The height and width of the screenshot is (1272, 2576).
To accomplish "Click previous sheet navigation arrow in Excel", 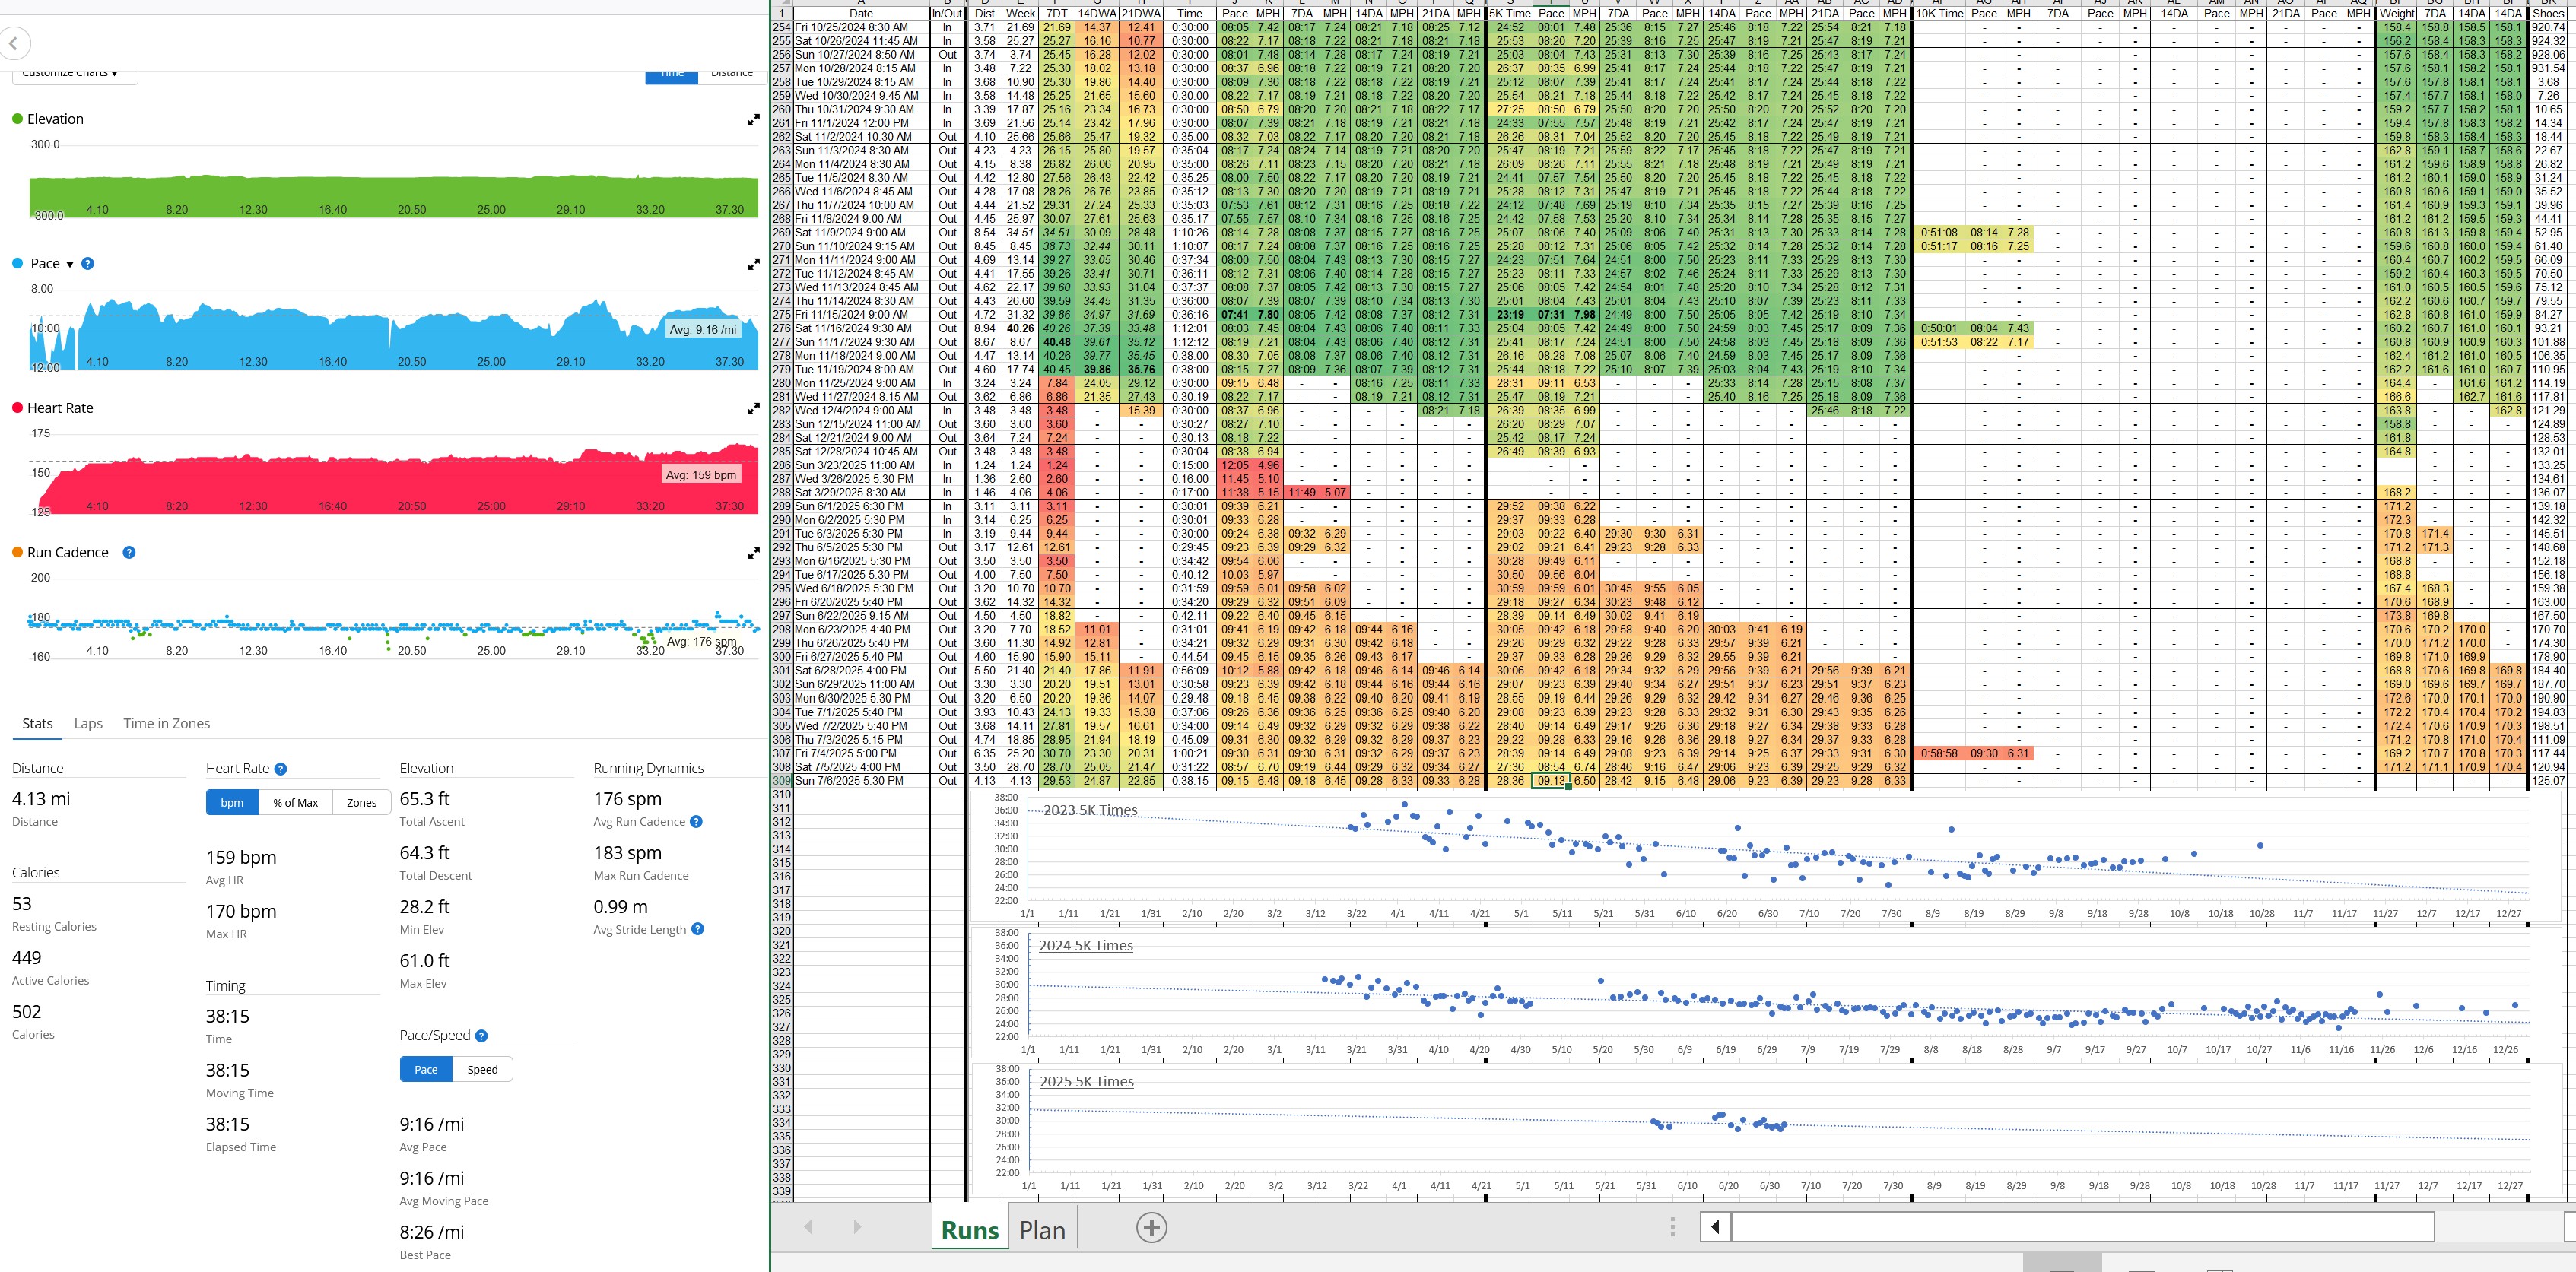I will pyautogui.click(x=808, y=1227).
